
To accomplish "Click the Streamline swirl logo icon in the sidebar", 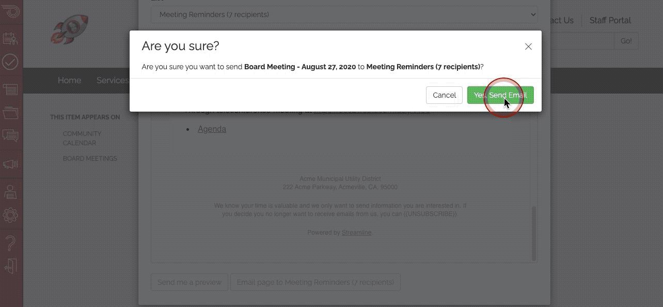I will click(x=10, y=9).
